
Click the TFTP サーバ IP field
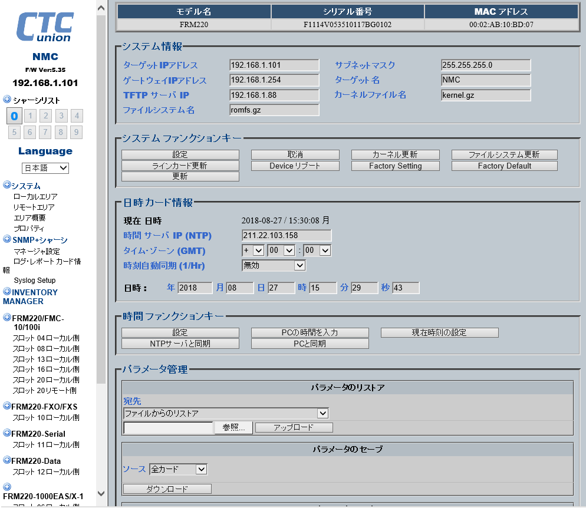point(274,95)
